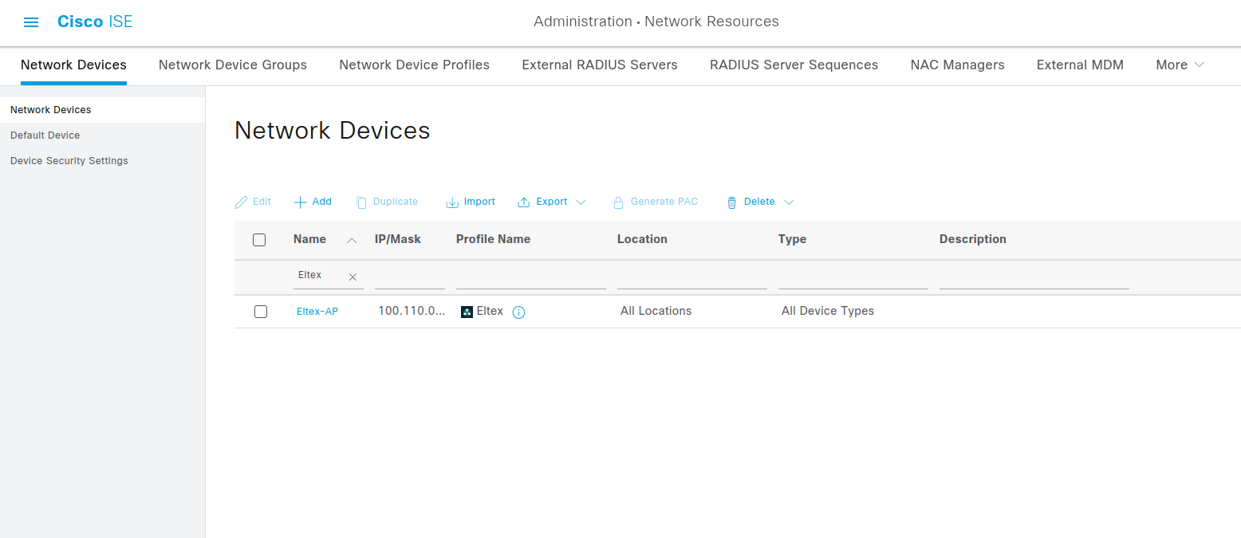Image resolution: width=1241 pixels, height=538 pixels.
Task: Open the Eltex-AP device link
Action: (x=317, y=312)
